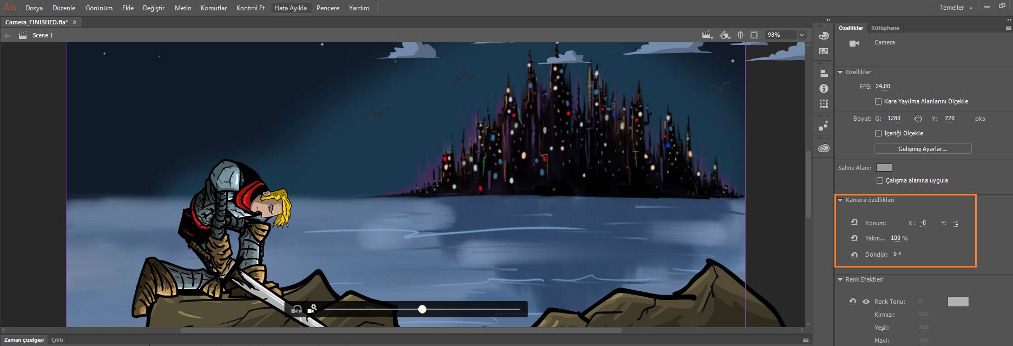Click the Camera icon in Properties
Viewport: 1013px width, 346px height.
(x=854, y=43)
